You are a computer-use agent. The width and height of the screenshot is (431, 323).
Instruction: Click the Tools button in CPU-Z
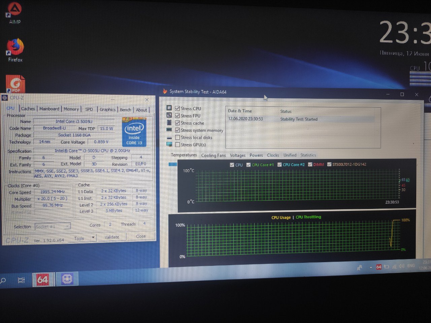click(x=79, y=238)
